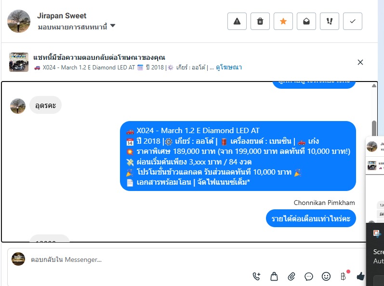Open the ad thumbnail of the car
Image resolution: width=384 pixels, height=286 pixels.
(19, 62)
